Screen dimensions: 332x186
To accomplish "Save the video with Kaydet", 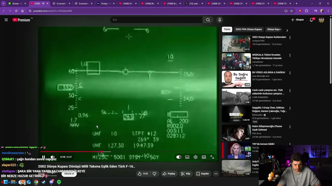I will (203, 174).
